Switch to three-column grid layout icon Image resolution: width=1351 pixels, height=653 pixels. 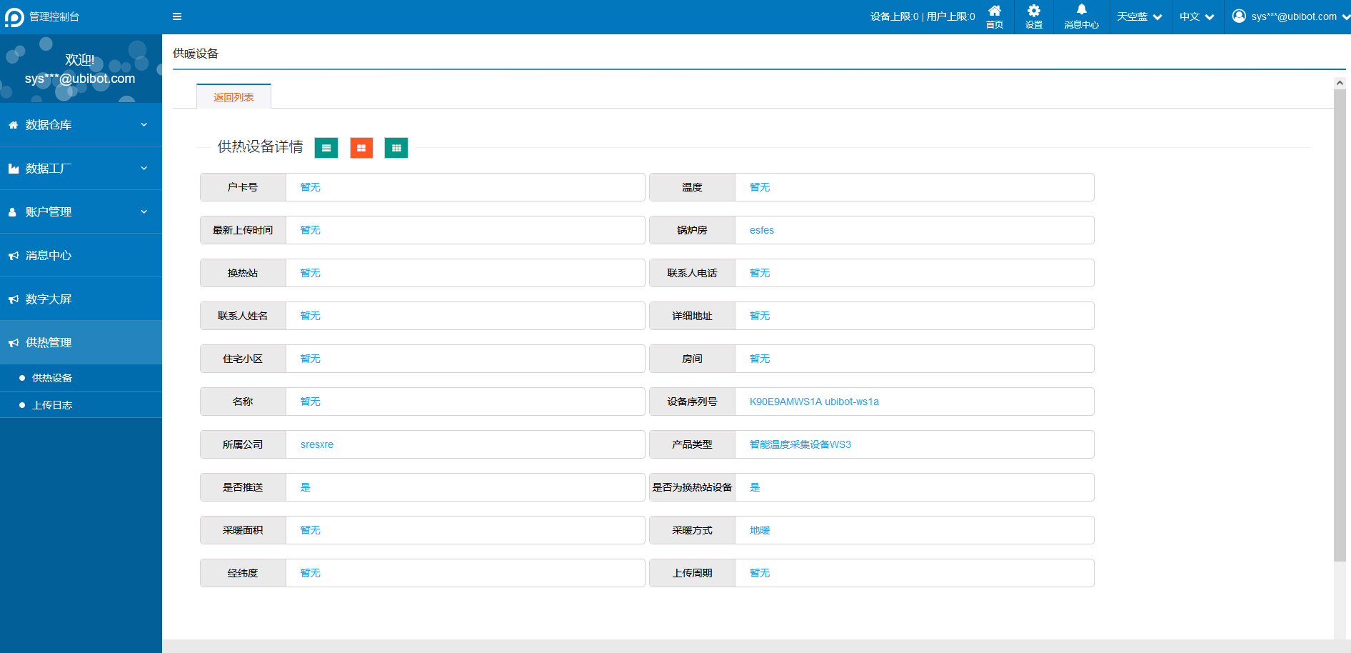[396, 148]
